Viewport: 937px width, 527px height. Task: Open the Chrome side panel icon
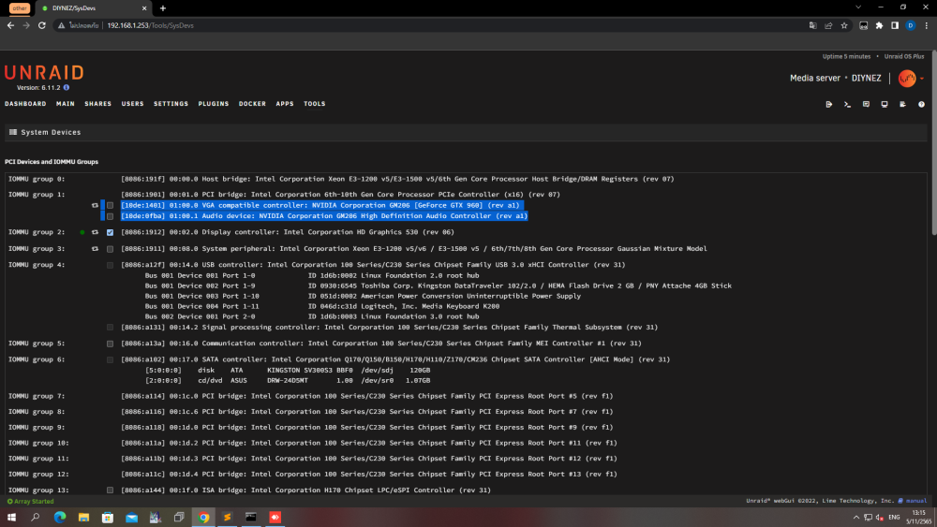(895, 25)
